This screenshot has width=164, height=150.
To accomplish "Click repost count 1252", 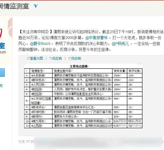I will coord(117,94).
